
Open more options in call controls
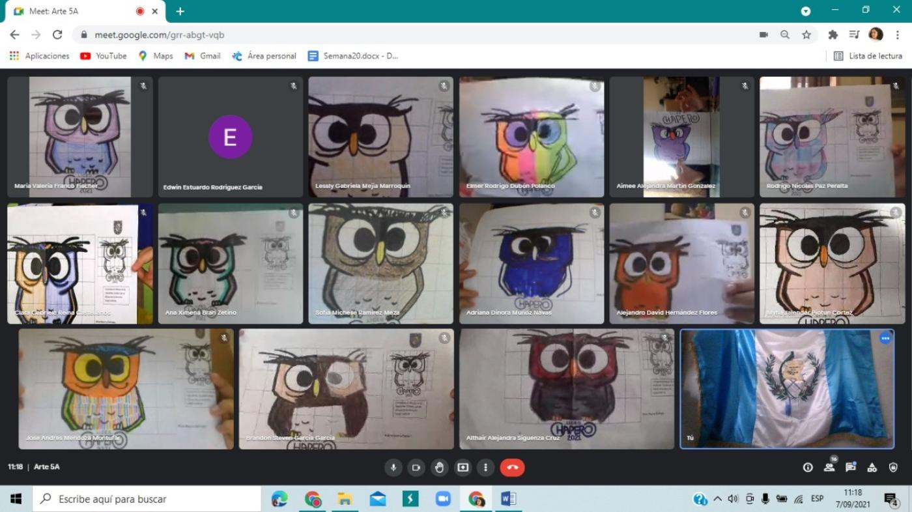(485, 467)
